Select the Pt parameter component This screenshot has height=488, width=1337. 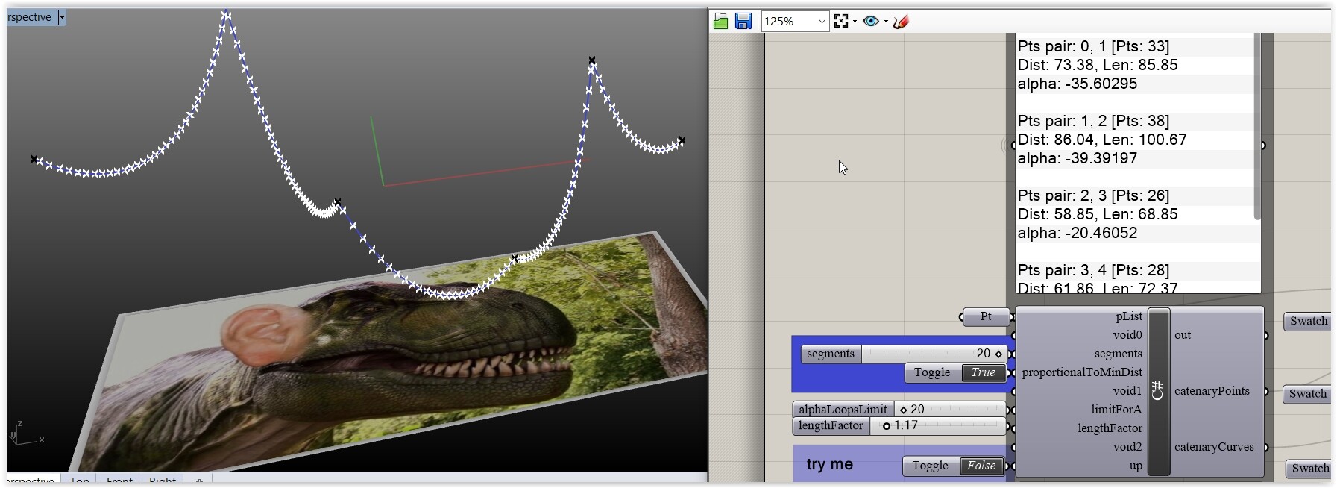tap(986, 316)
